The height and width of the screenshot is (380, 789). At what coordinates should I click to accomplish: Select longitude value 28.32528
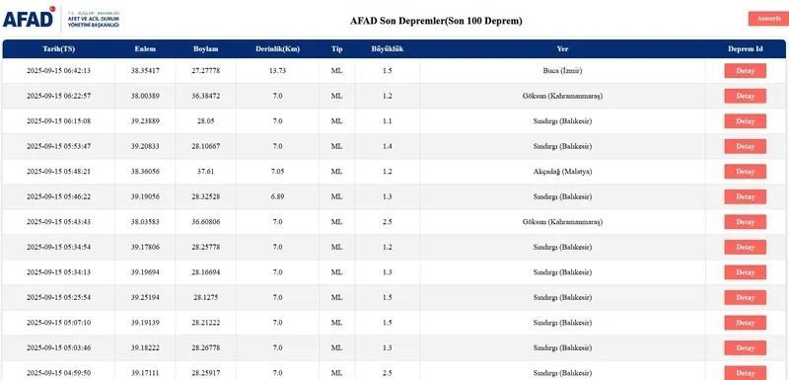click(x=206, y=196)
